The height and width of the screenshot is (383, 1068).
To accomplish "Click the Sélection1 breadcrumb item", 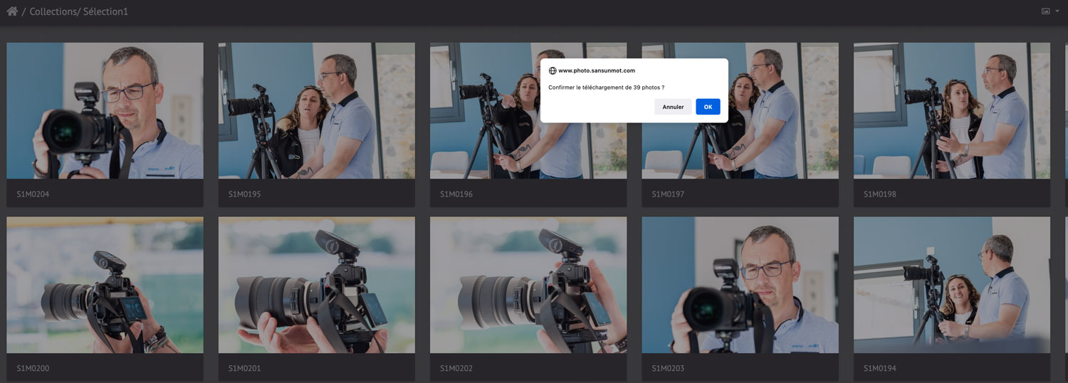I will pos(105,12).
